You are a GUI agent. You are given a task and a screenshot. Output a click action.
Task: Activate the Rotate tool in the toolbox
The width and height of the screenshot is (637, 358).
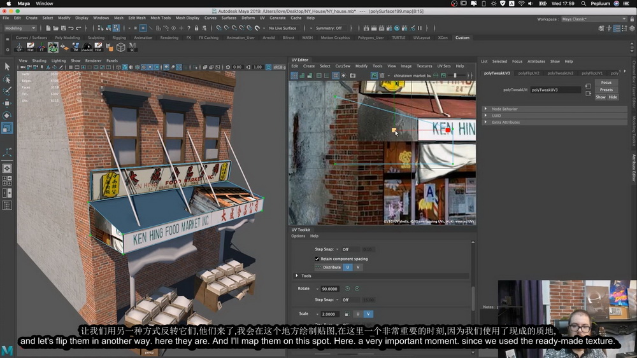coord(7,116)
